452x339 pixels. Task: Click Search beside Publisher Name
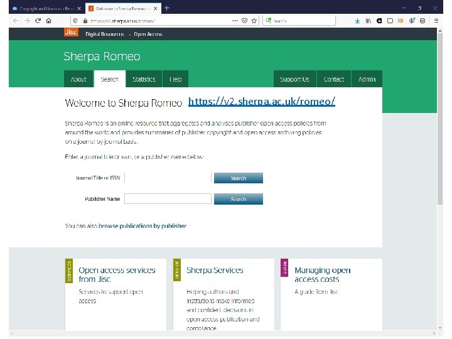(239, 199)
